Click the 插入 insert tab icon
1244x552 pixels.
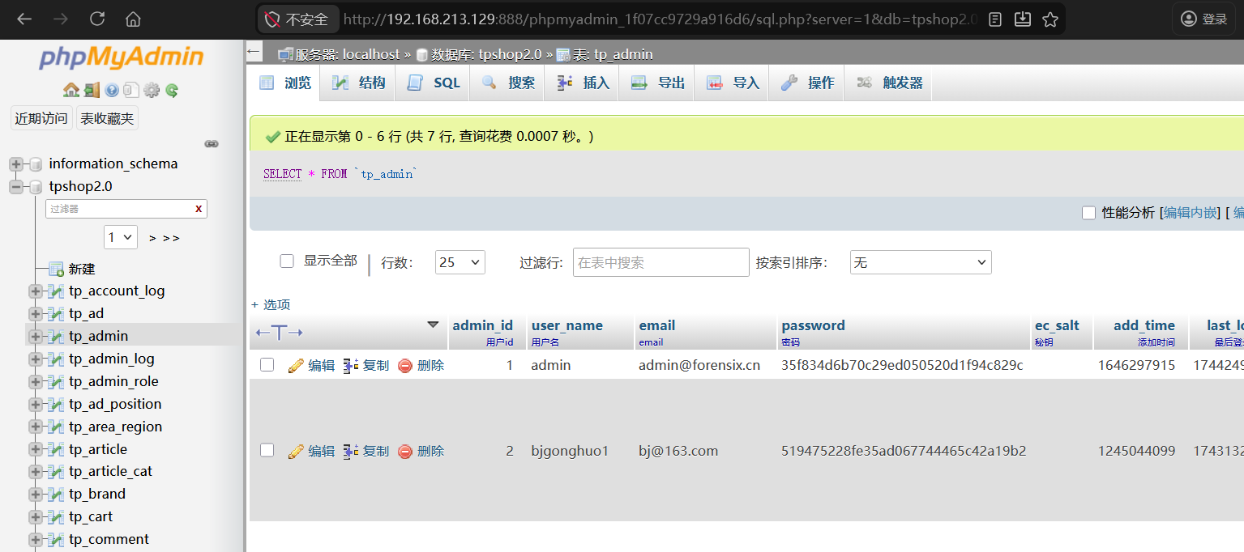coord(563,82)
